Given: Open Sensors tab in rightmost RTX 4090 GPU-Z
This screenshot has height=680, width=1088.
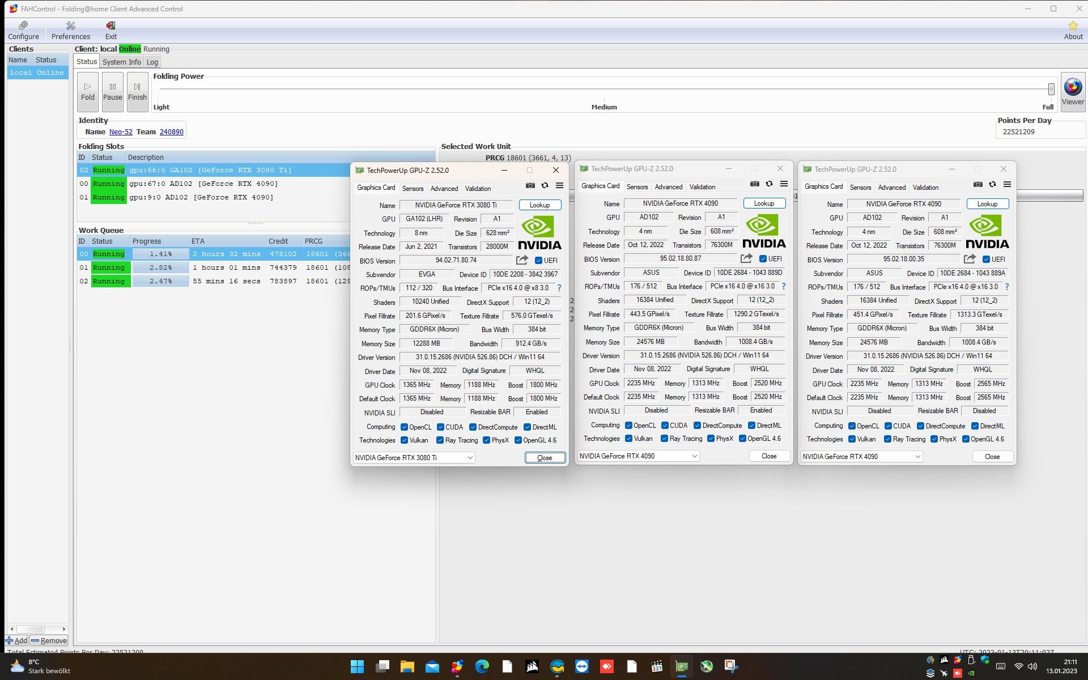Looking at the screenshot, I should (x=860, y=188).
